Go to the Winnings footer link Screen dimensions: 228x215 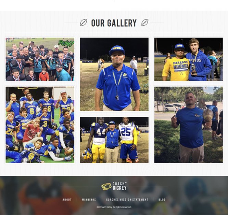[x=89, y=200]
